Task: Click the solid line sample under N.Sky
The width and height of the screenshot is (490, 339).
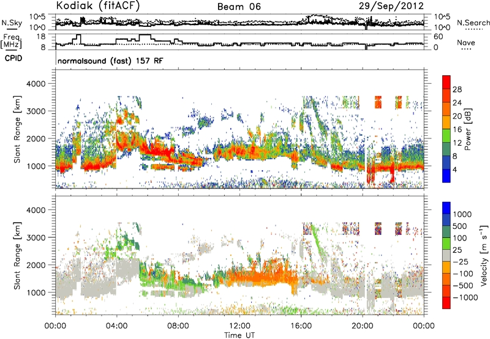Action: tap(12, 29)
